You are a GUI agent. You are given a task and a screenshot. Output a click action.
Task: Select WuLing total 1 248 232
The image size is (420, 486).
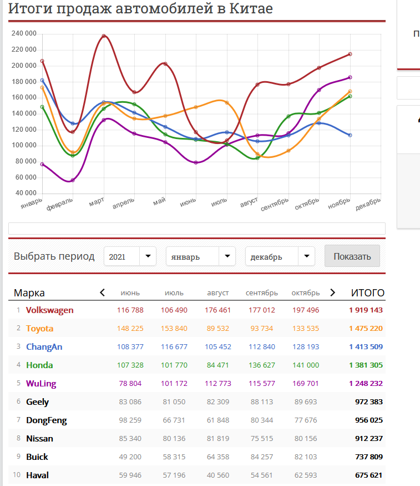pos(366,384)
